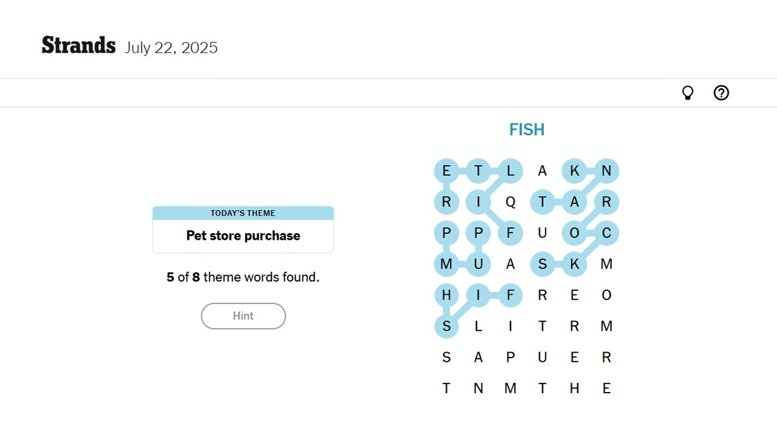Screen dimensions: 777x437
Task: Click the N between T and M
Action: 479,388
